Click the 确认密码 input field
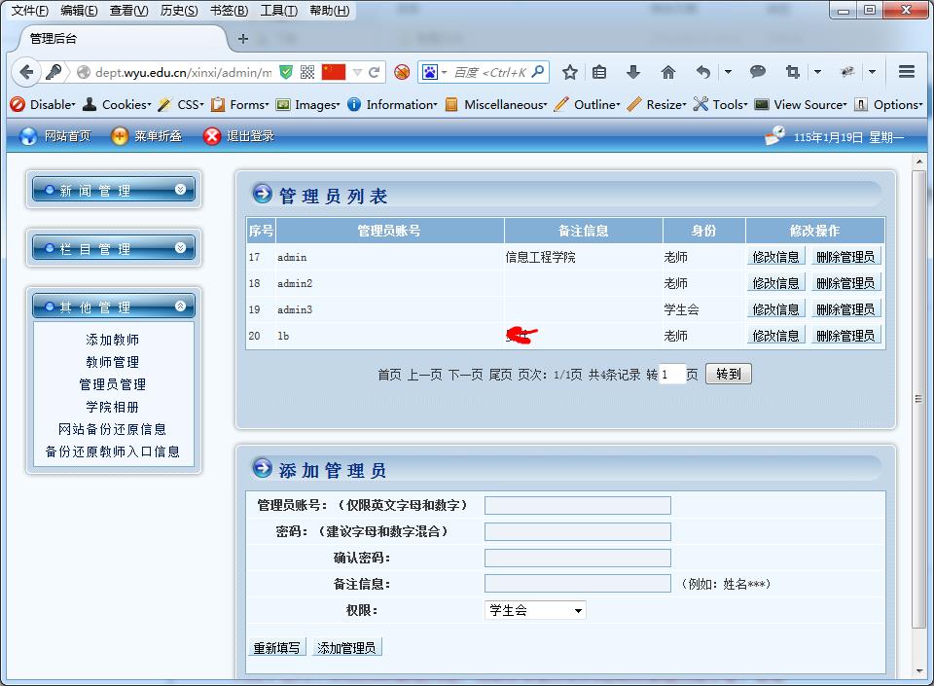The image size is (934, 686). [578, 558]
